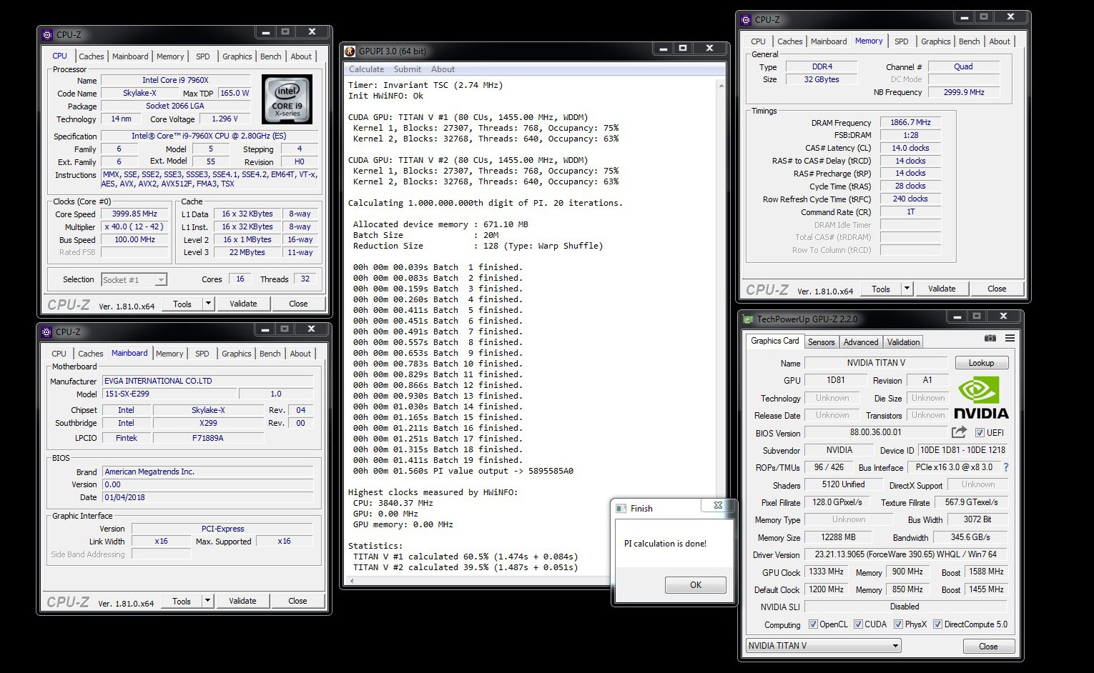This screenshot has height=673, width=1094.
Task: Toggle the PhysX checkbox
Action: pos(898,624)
